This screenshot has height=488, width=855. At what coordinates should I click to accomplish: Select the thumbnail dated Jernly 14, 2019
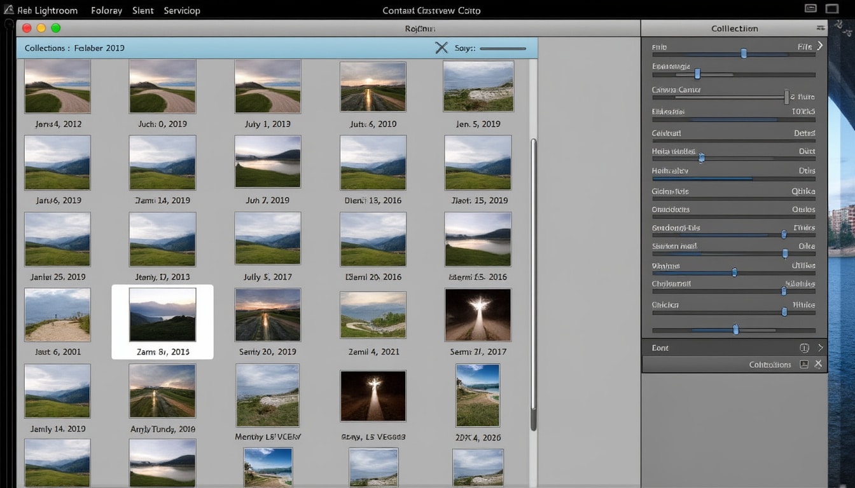pyautogui.click(x=57, y=391)
